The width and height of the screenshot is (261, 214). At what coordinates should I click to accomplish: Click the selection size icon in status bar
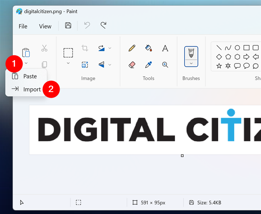(x=79, y=202)
